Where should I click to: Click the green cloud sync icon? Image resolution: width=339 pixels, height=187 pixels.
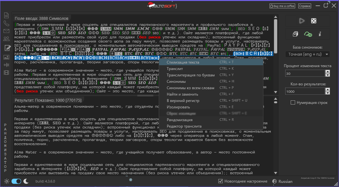point(308,34)
